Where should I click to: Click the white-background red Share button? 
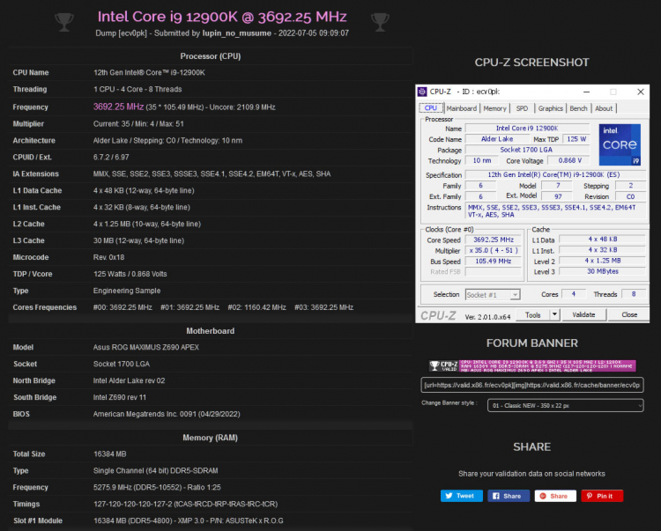coord(554,496)
